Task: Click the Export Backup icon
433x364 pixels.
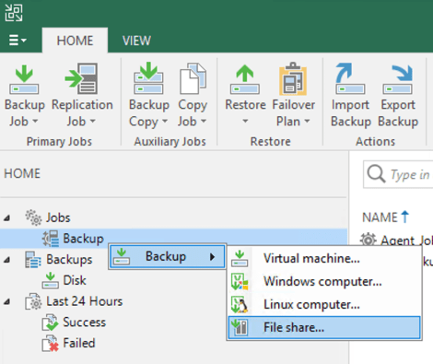Action: 398,78
